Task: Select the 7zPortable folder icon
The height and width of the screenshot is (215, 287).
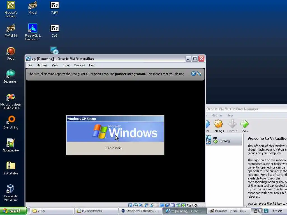Action: click(x=11, y=168)
